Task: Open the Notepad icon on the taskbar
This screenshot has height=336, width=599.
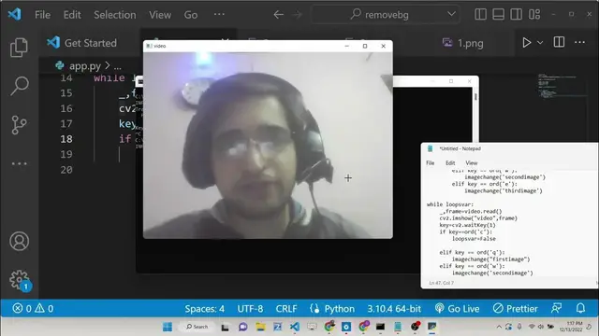Action: click(x=398, y=327)
